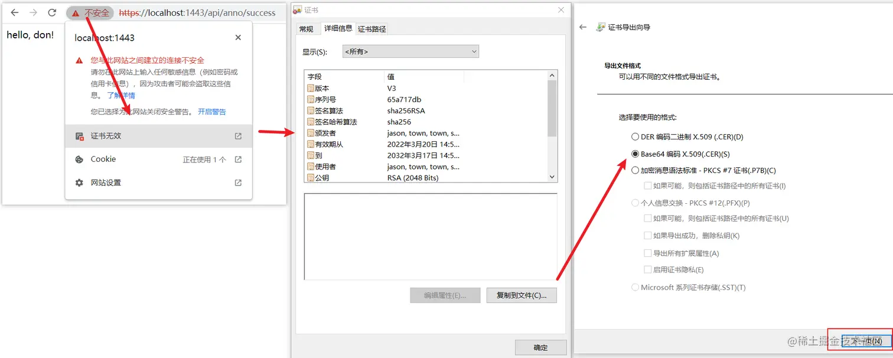Select the 序列号 field row
This screenshot has width=893, height=358.
coord(426,99)
